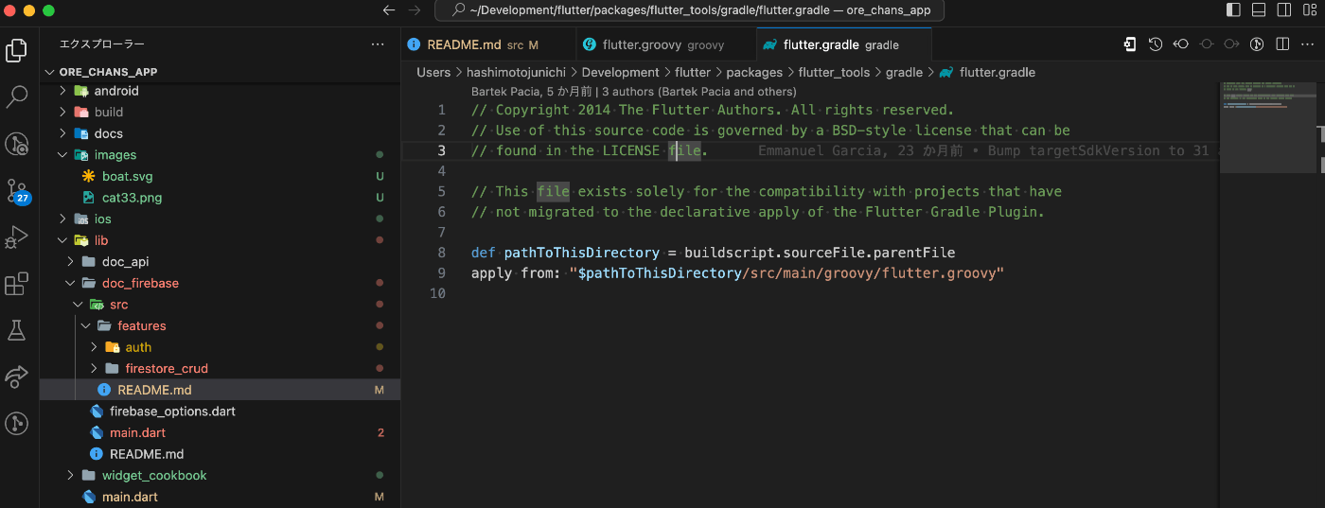Click the phone-with-gear device icon
The width and height of the screenshot is (1325, 508).
pos(1130,44)
